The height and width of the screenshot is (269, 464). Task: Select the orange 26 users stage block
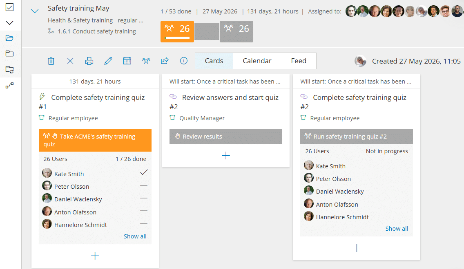[177, 31]
